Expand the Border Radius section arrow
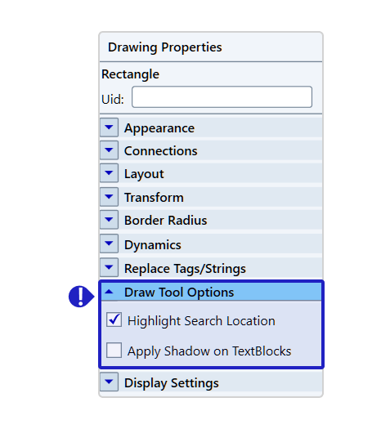Viewport: 390px width, 429px height. [x=110, y=220]
